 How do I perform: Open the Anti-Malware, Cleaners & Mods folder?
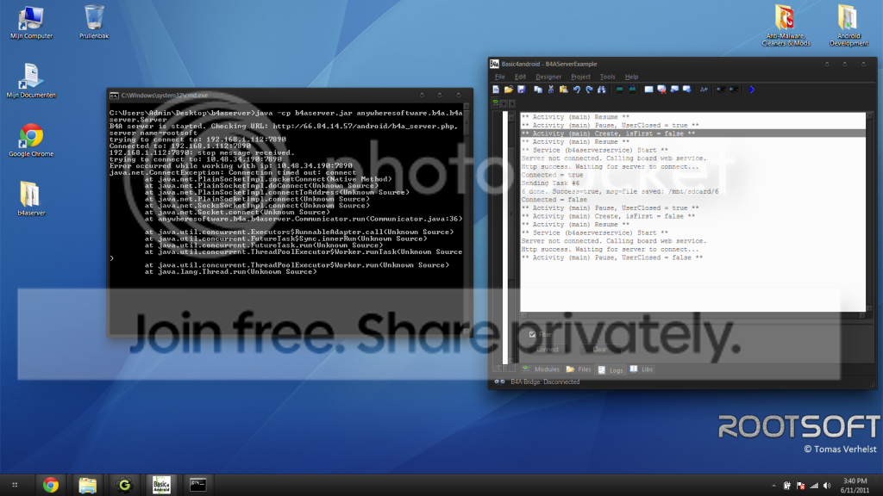tap(786, 25)
